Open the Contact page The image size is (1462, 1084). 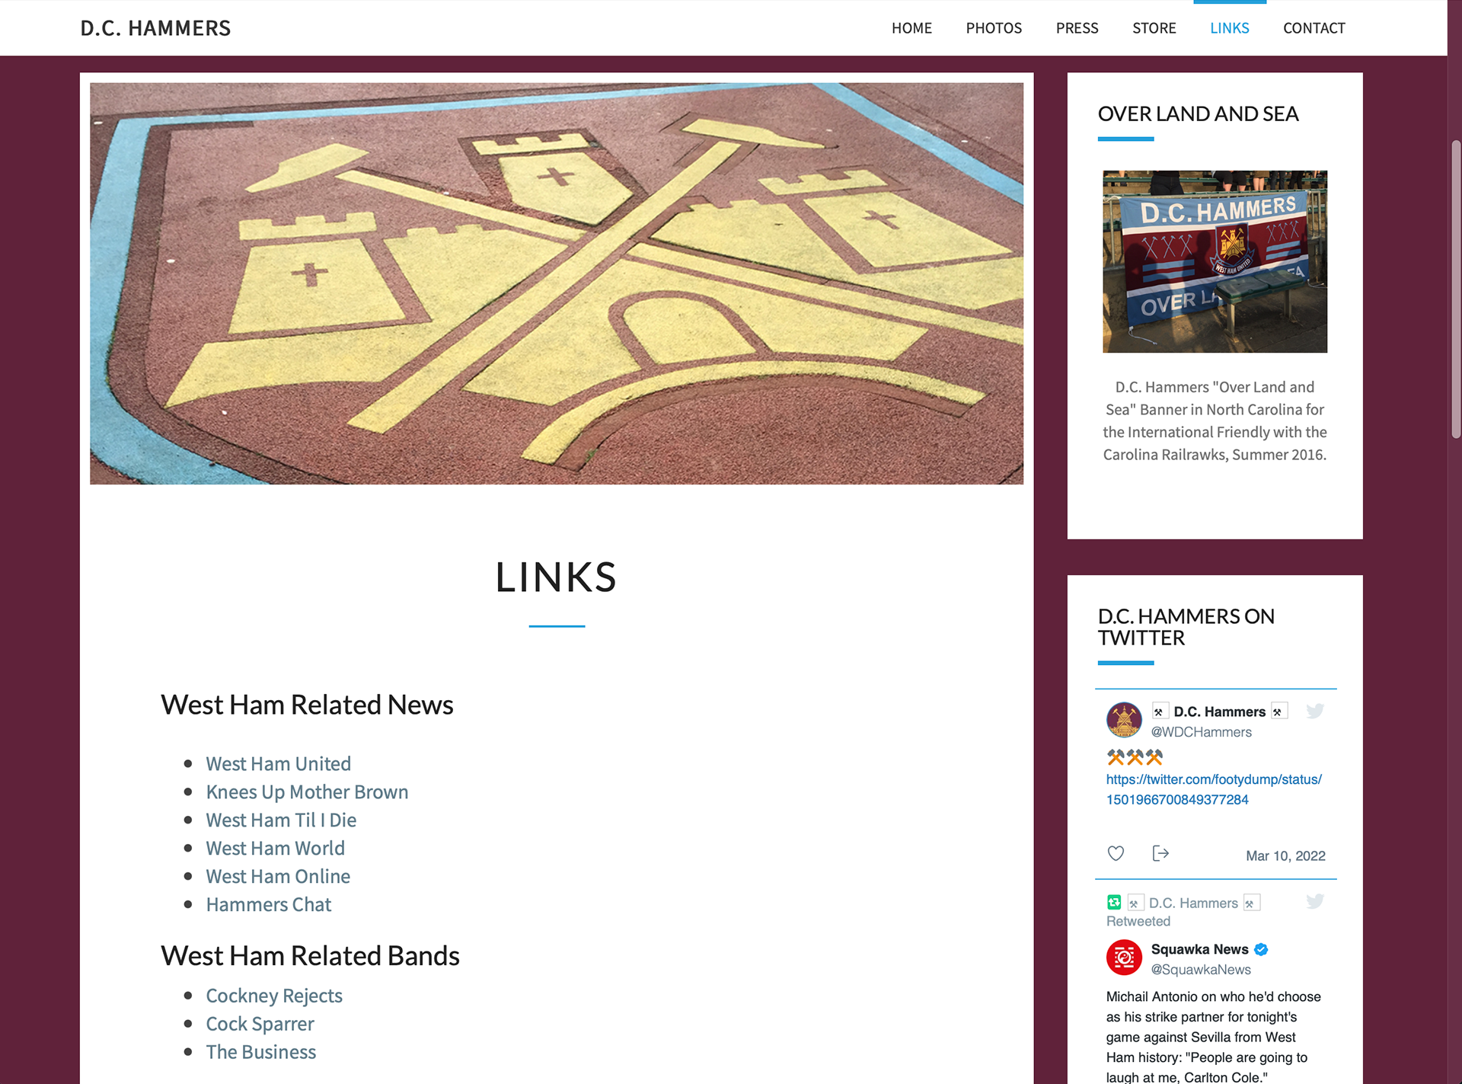tap(1314, 28)
